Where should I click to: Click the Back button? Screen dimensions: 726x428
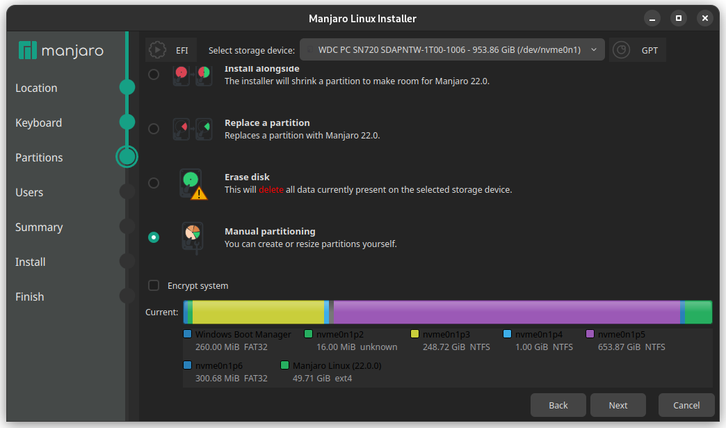[x=558, y=405]
